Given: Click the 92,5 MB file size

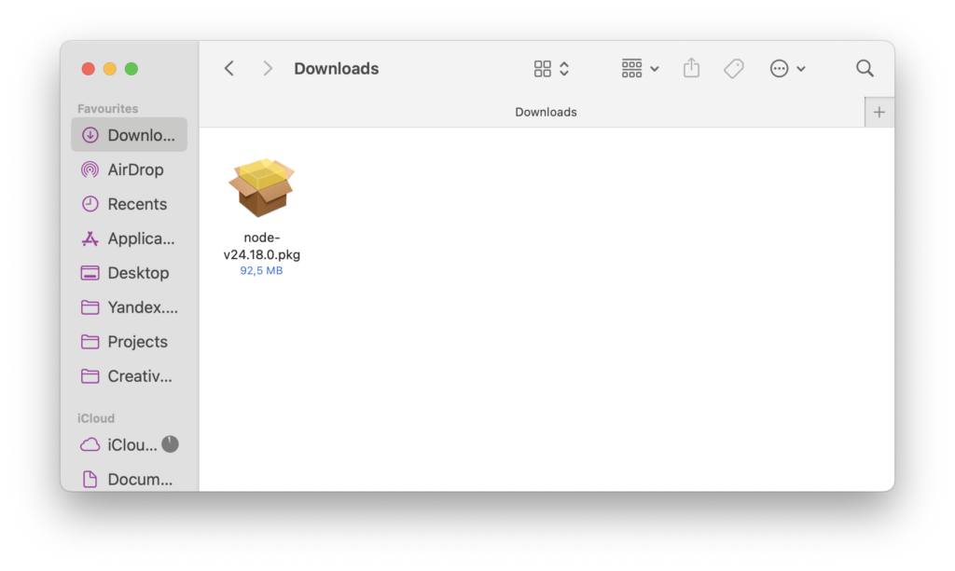Looking at the screenshot, I should click(x=261, y=271).
